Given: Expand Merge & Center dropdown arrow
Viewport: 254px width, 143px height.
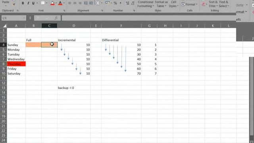Looking at the screenshot, I should [x=102, y=3].
